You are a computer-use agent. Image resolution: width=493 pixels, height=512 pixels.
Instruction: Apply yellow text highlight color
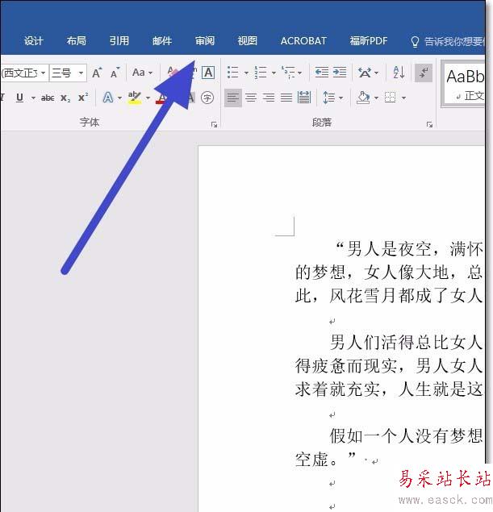tap(135, 98)
